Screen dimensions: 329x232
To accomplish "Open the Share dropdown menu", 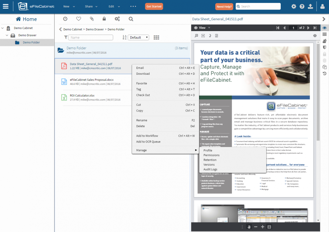I will (91, 6).
